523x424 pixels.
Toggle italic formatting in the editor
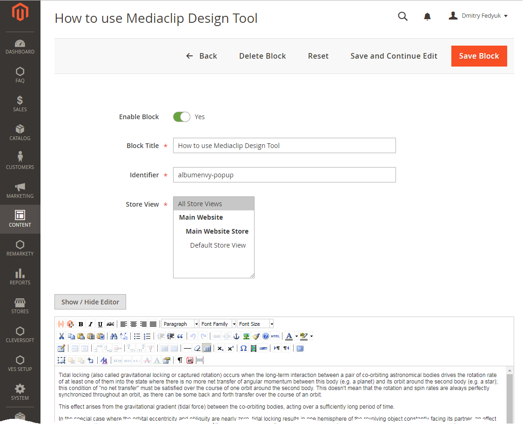pyautogui.click(x=90, y=324)
